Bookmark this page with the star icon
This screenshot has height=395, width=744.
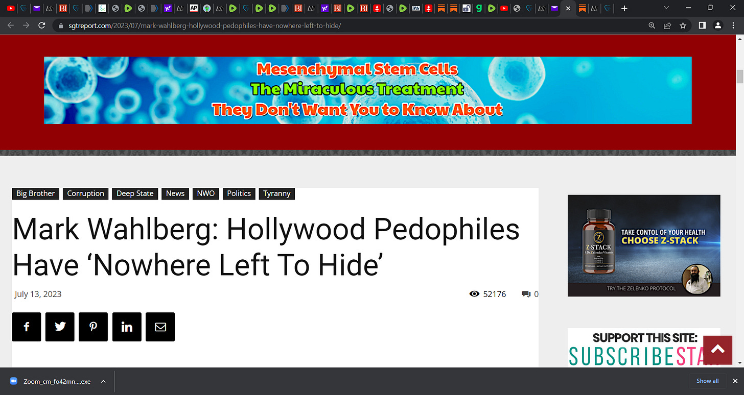click(683, 26)
